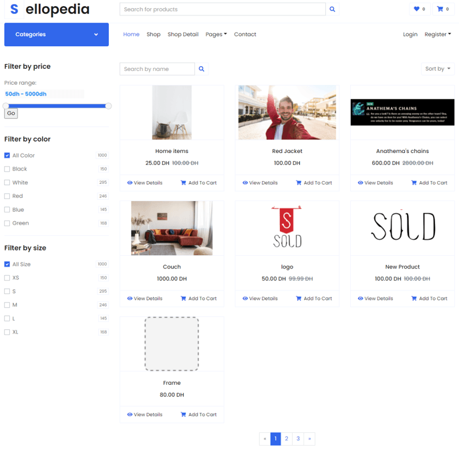Check the XS size filter
Viewport: 459px width, 449px height.
(x=7, y=278)
